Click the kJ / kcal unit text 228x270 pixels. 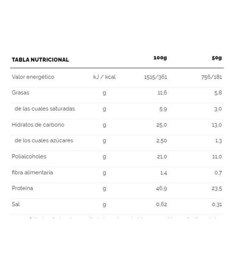104,77
